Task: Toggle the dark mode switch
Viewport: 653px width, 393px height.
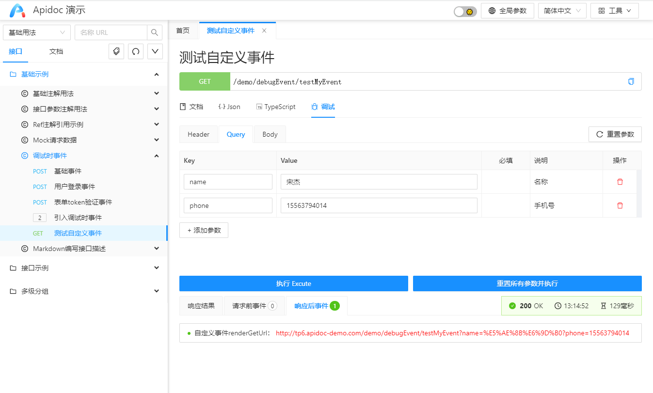Action: point(465,11)
